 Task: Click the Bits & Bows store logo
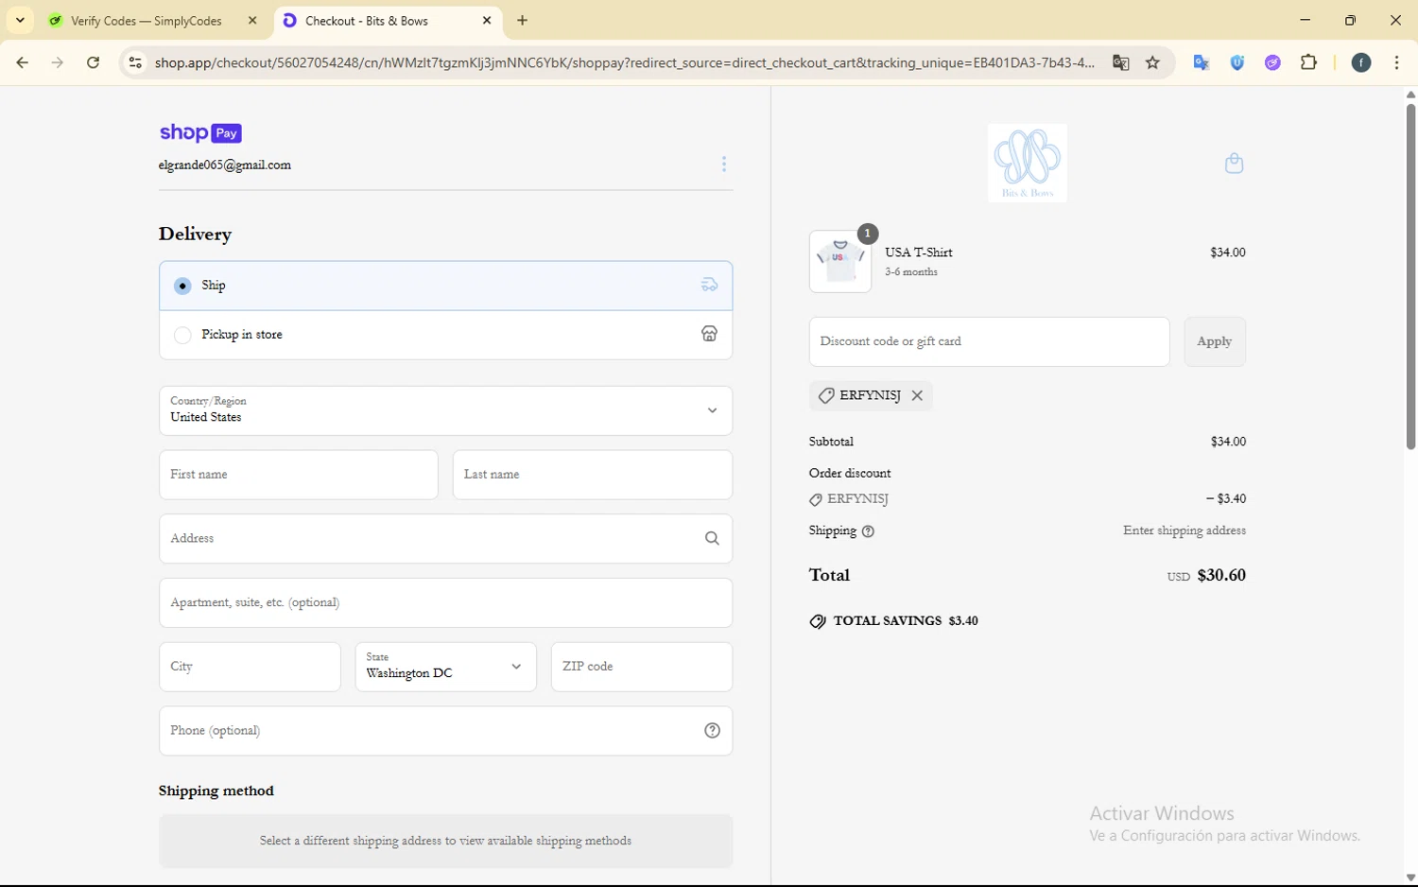[x=1028, y=163]
